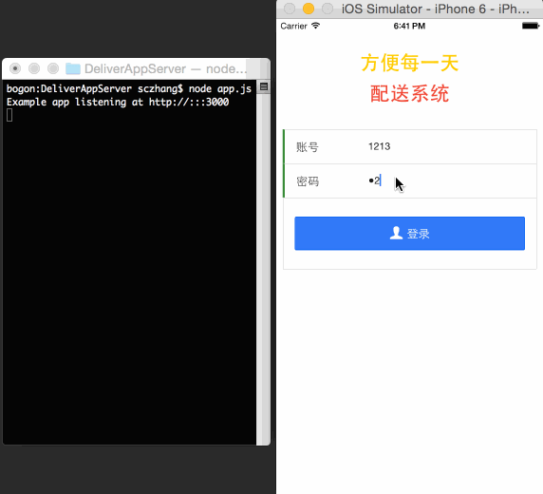Tap the Wi-Fi icon in simulator status bar
Image resolution: width=543 pixels, height=494 pixels.
pyautogui.click(x=315, y=26)
